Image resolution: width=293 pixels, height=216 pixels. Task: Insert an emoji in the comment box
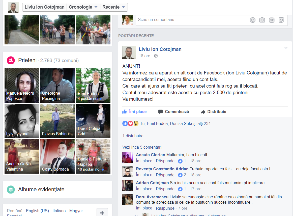[x=253, y=20]
